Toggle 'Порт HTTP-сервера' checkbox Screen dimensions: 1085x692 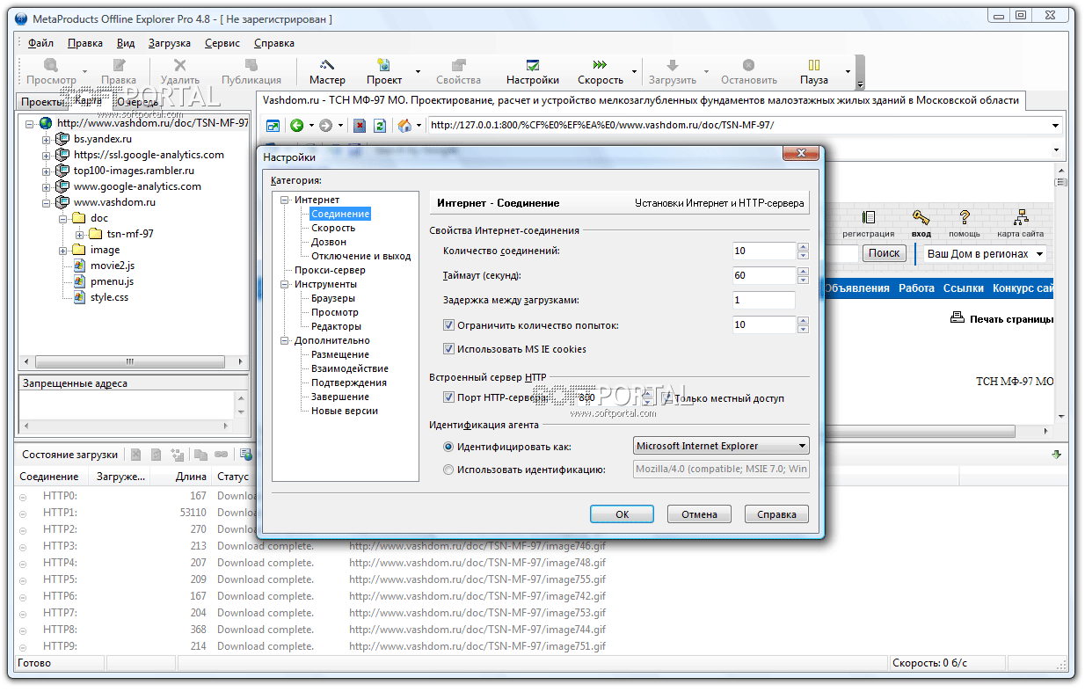(x=448, y=398)
